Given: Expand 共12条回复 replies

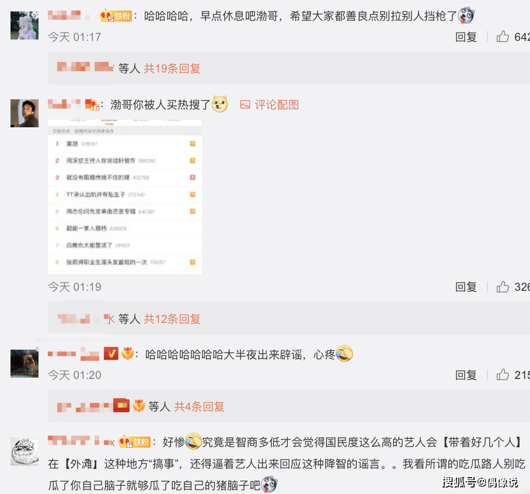Looking at the screenshot, I should 172,319.
